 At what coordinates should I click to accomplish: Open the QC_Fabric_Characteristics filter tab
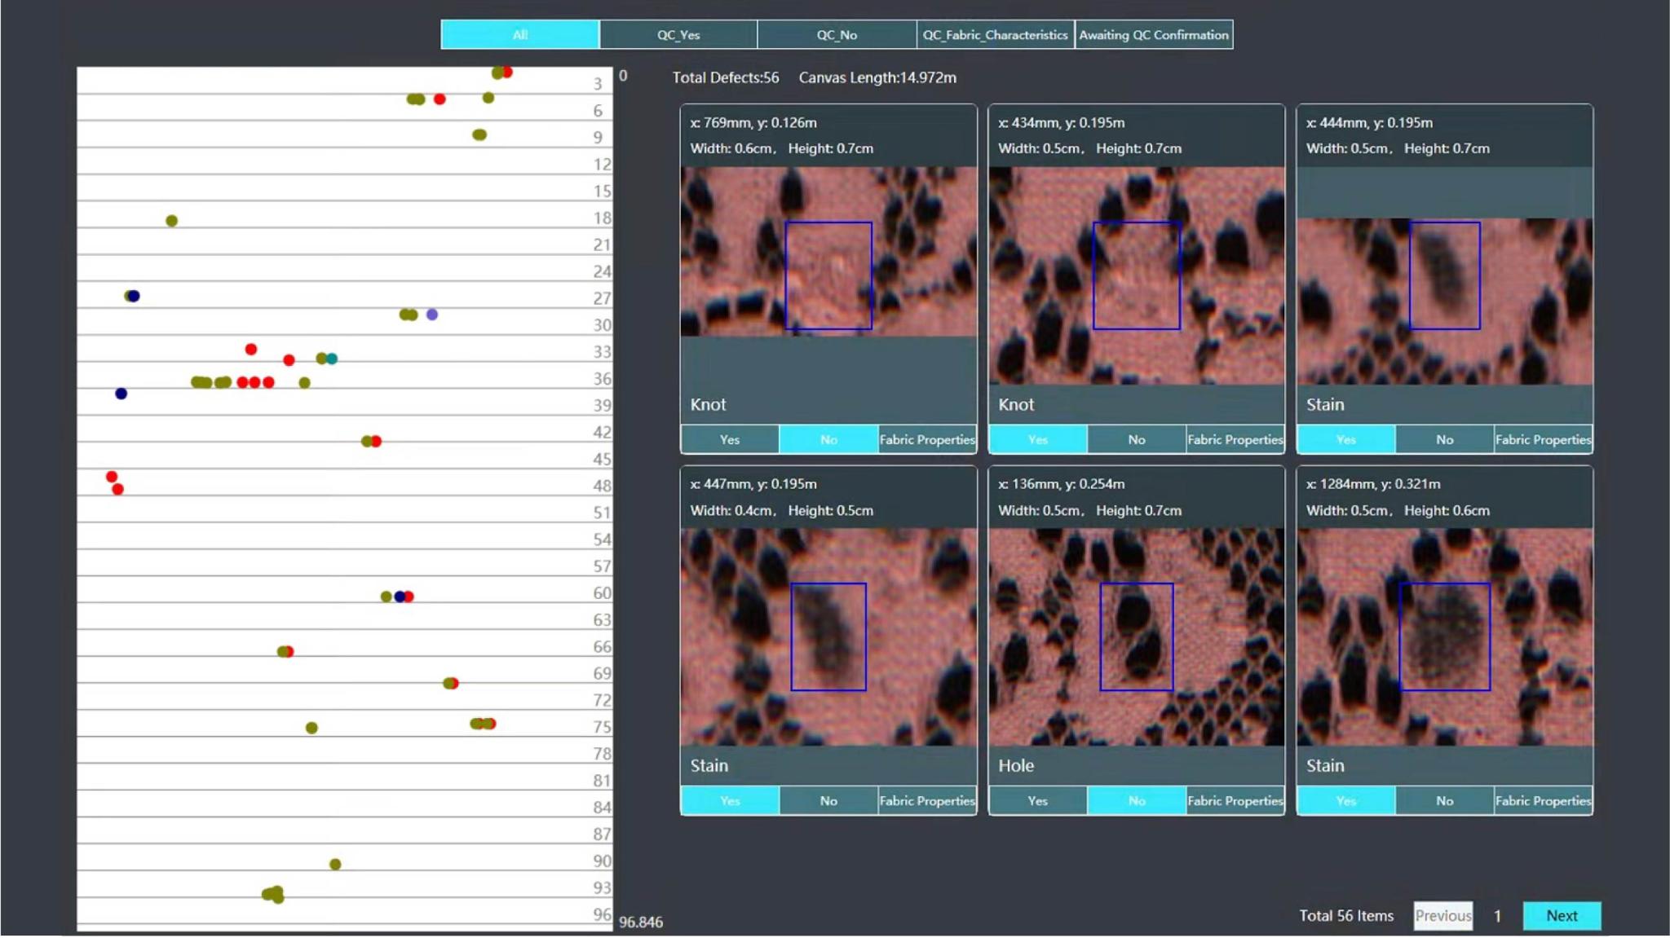click(996, 34)
